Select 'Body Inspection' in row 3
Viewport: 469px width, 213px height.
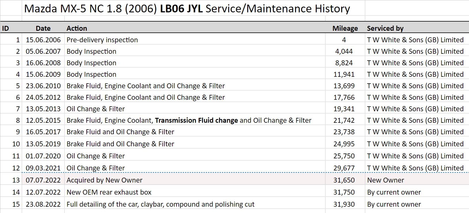coord(195,63)
